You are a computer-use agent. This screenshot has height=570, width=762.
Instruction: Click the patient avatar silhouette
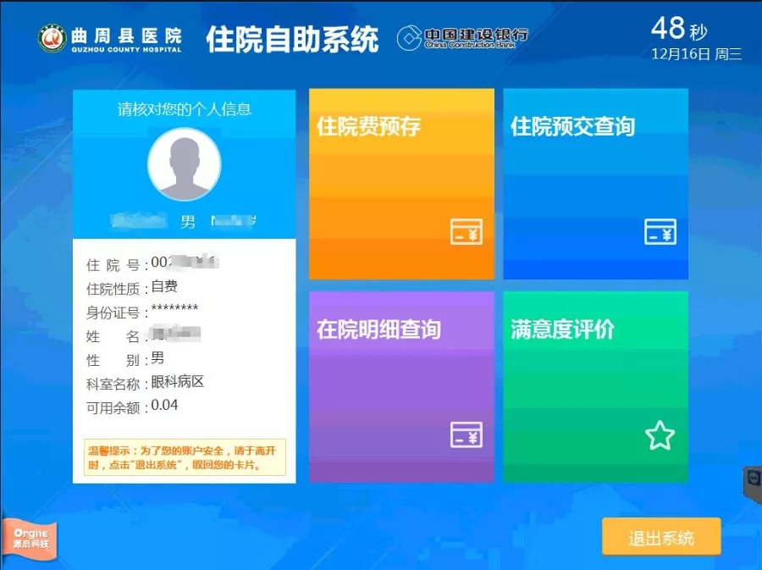[x=184, y=166]
